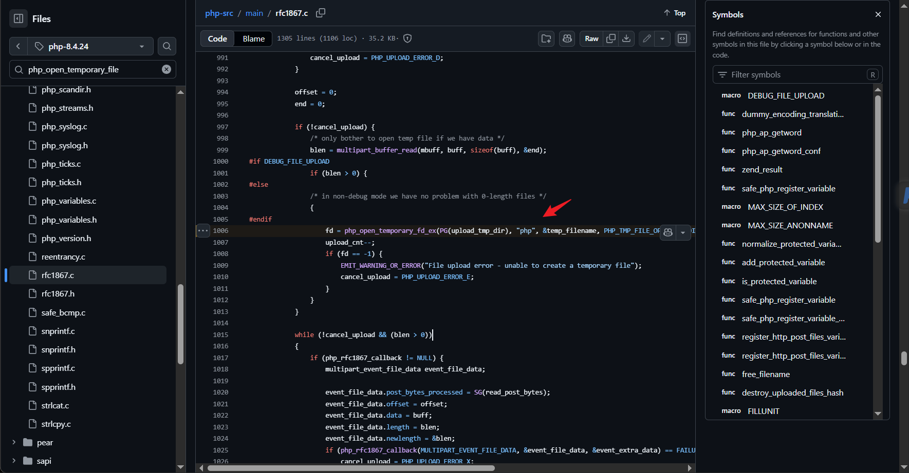The width and height of the screenshot is (909, 473).
Task: Switch to the Code view tab
Action: [217, 38]
